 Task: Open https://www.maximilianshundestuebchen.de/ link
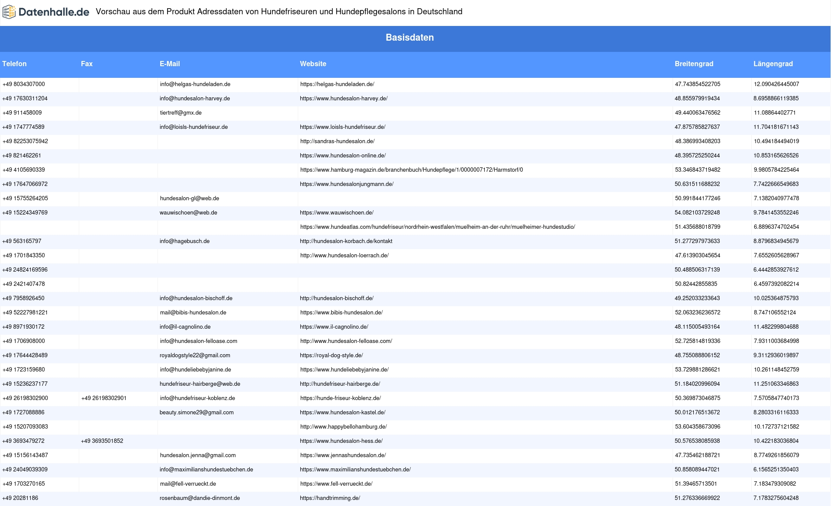[355, 470]
